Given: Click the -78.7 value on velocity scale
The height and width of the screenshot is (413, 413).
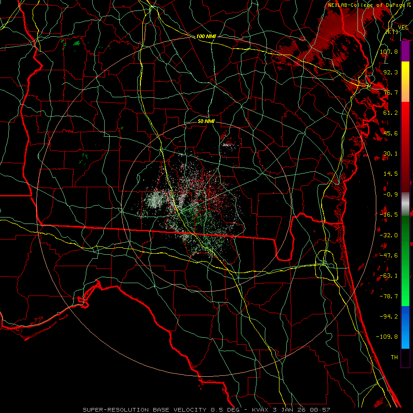Looking at the screenshot, I should 389,296.
